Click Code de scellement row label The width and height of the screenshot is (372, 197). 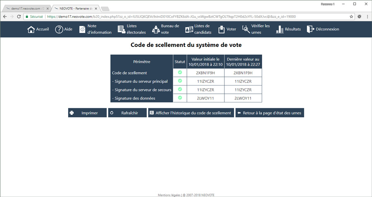tap(129, 73)
